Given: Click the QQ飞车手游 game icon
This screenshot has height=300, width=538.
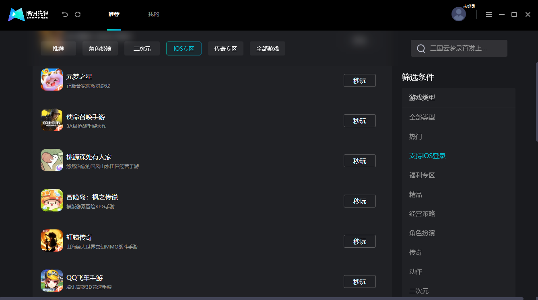Looking at the screenshot, I should click(52, 281).
